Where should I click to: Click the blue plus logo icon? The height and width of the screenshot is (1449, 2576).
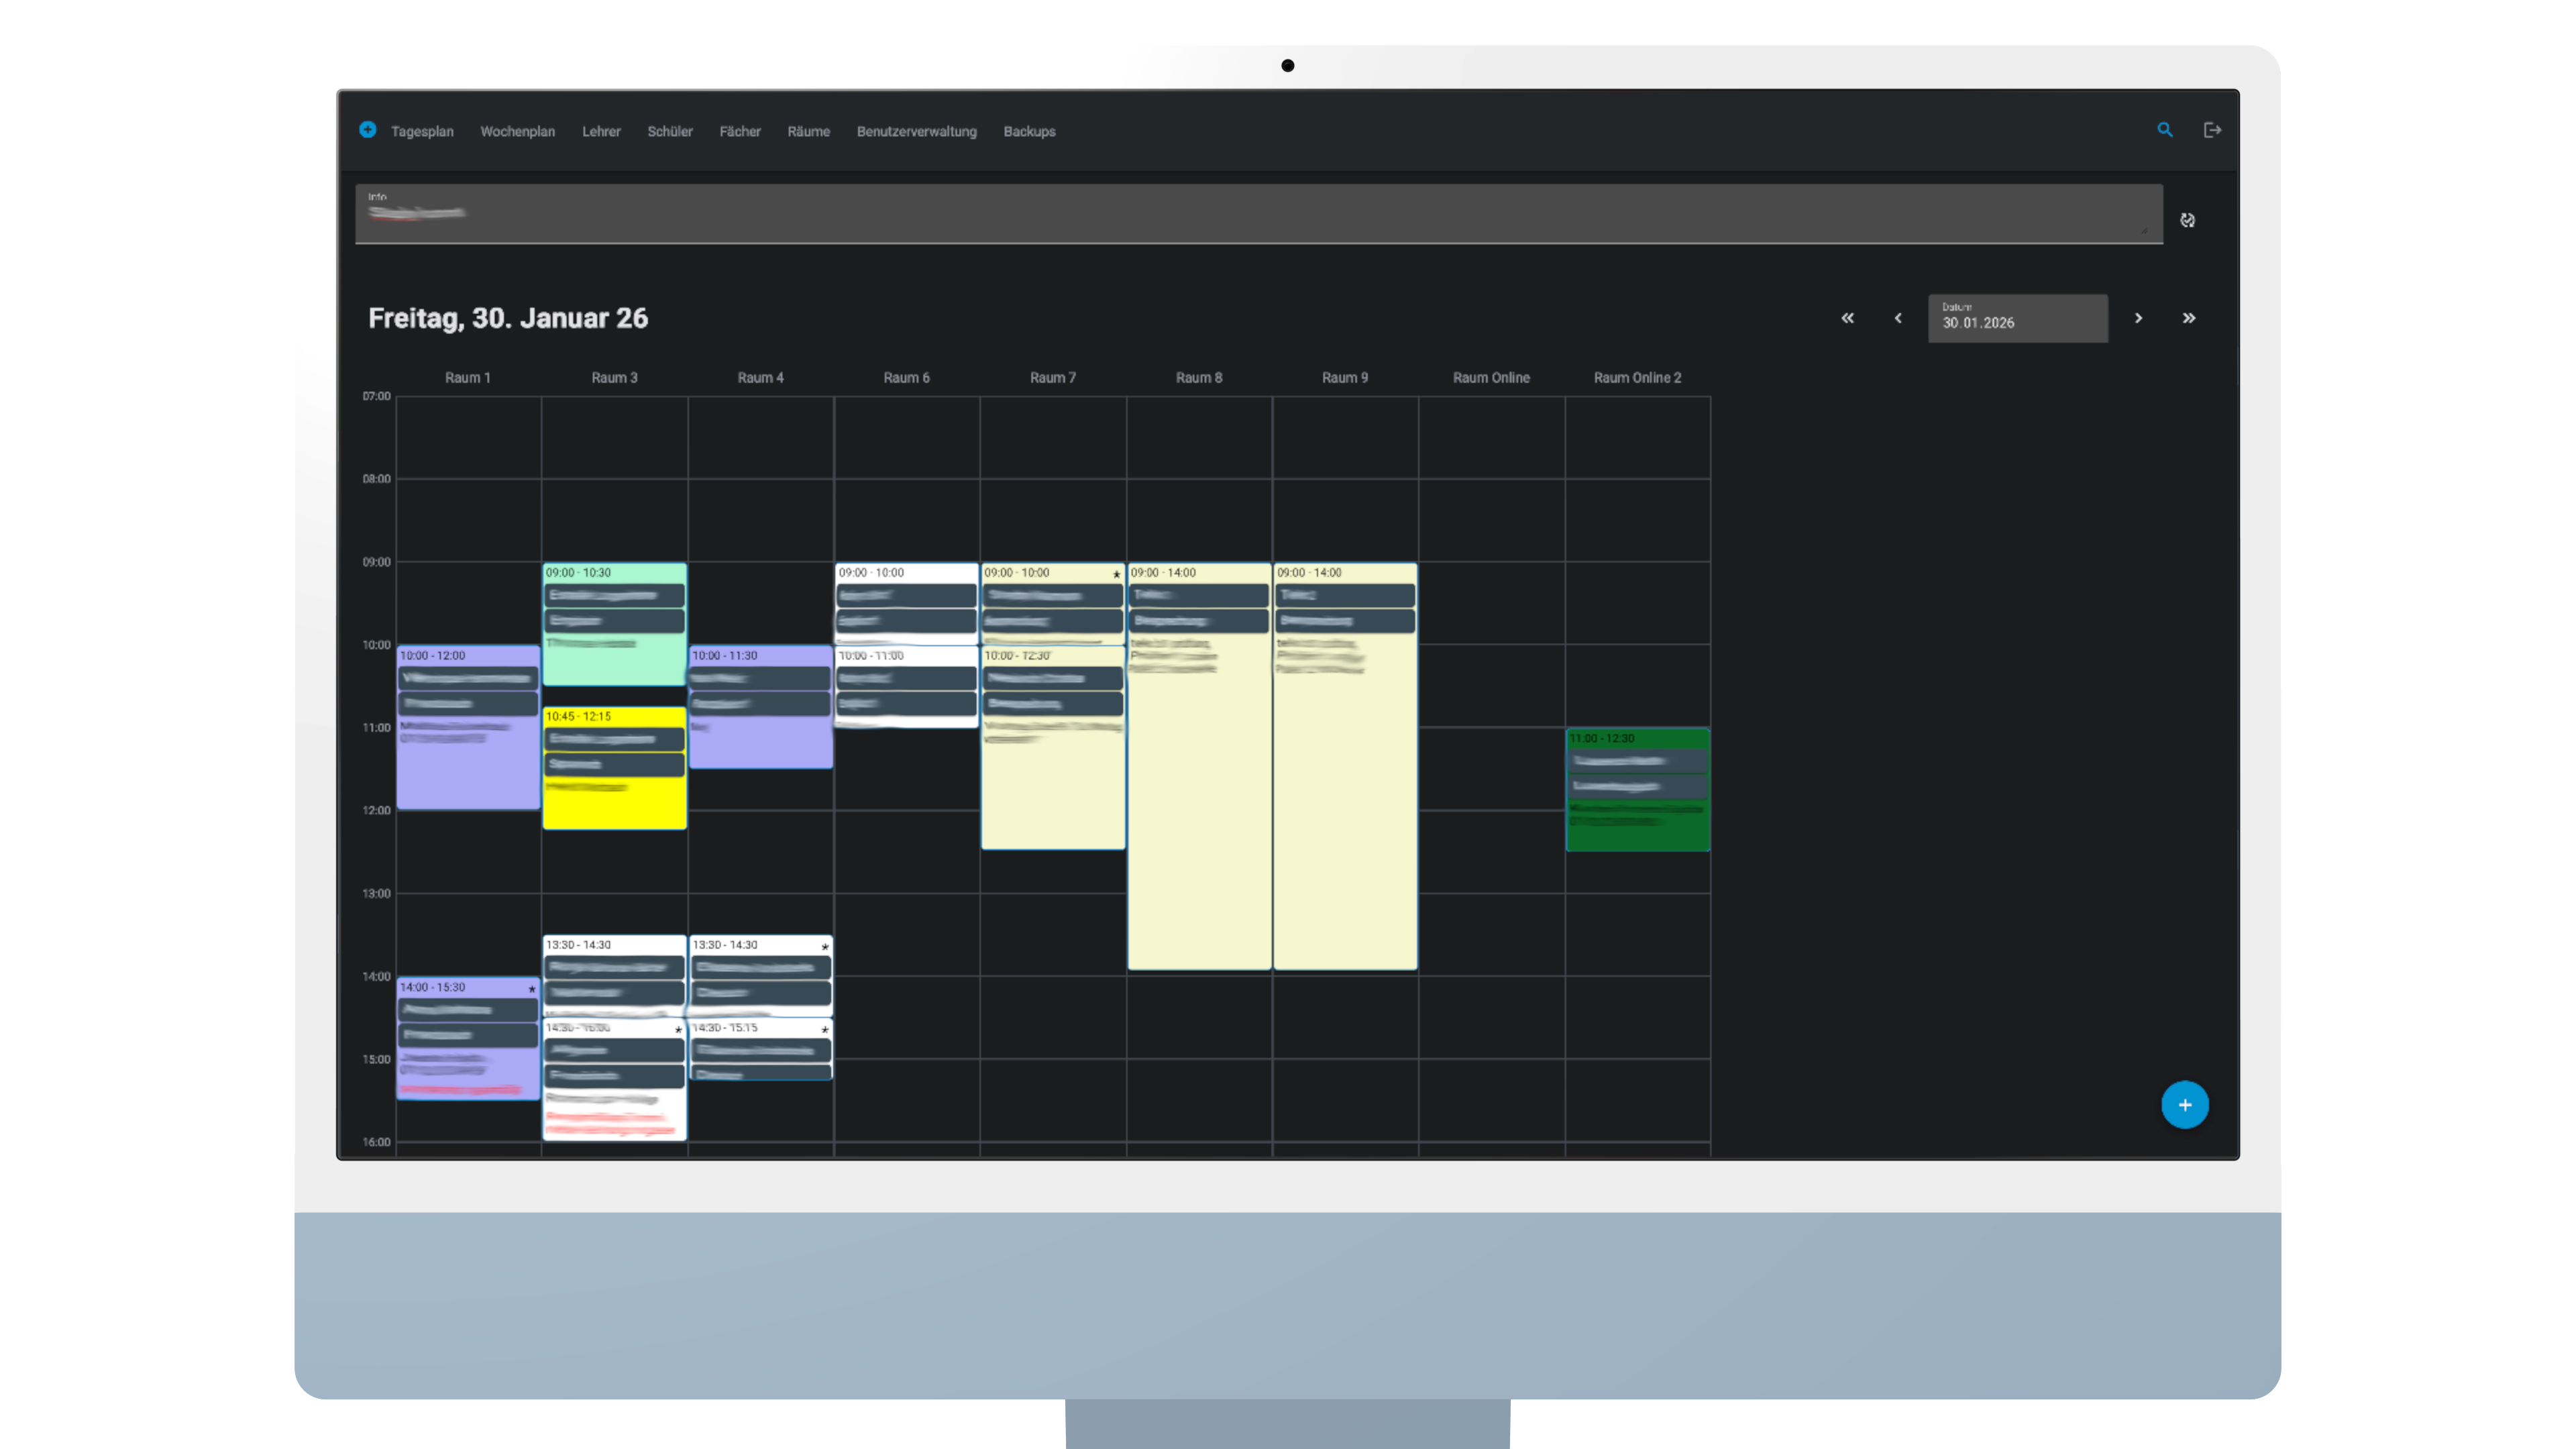pyautogui.click(x=367, y=130)
